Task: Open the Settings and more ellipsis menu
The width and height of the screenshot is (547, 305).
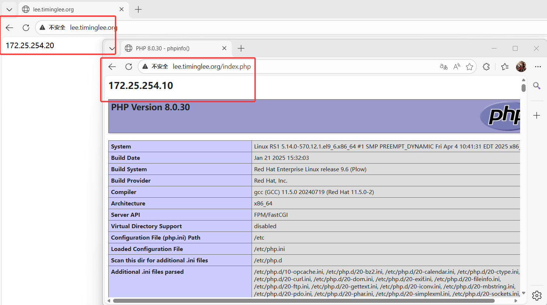Action: click(538, 67)
